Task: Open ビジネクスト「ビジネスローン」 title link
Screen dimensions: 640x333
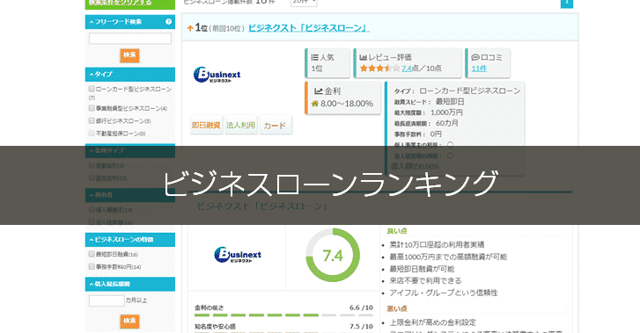Action: (x=308, y=28)
